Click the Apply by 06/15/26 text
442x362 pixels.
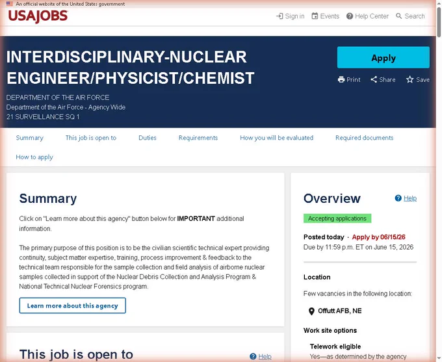point(378,237)
